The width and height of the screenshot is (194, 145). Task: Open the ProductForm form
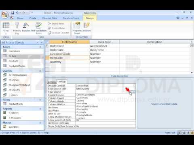click(16, 104)
